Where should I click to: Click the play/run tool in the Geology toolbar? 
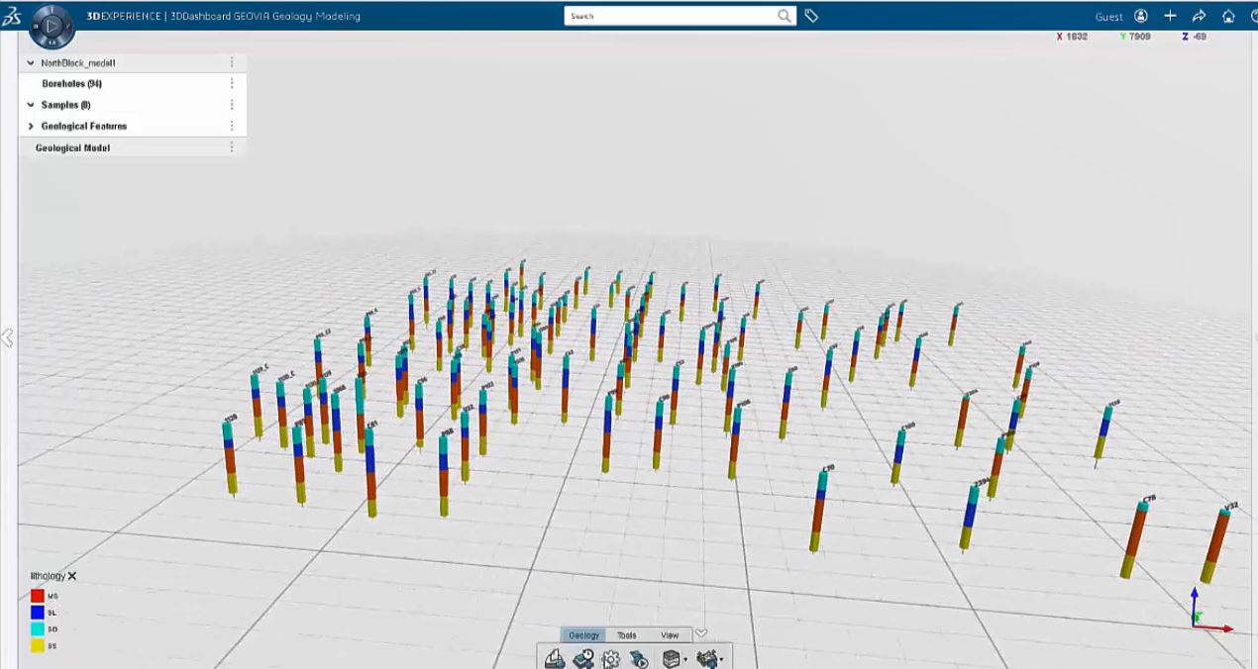pos(639,659)
